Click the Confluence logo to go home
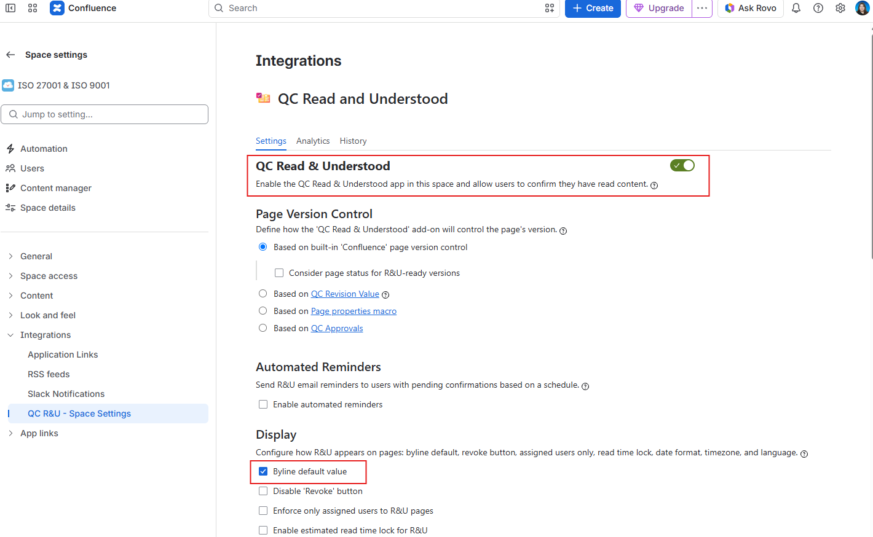Viewport: 873px width, 537px height. [x=57, y=8]
